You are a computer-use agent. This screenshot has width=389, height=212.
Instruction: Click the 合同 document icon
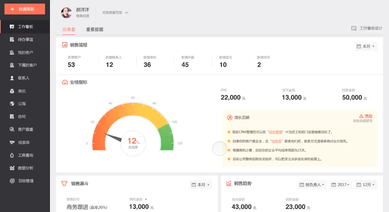[x=12, y=116]
